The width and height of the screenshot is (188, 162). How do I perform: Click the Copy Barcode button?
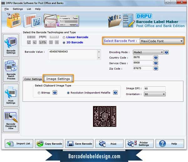(49, 144)
